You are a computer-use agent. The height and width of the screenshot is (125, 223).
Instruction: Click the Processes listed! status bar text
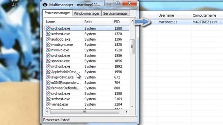(57, 120)
